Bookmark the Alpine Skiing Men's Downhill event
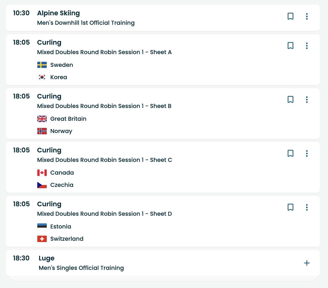328x288 pixels. click(x=290, y=16)
